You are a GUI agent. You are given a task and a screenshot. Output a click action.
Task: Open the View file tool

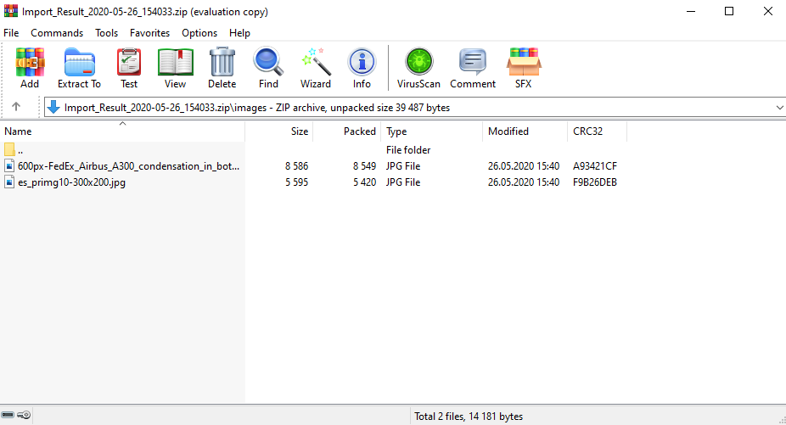tap(175, 68)
